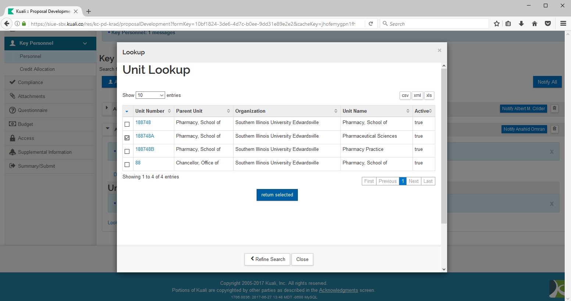Open the Firefox hamburger menu
This screenshot has width=571, height=301.
click(x=563, y=23)
